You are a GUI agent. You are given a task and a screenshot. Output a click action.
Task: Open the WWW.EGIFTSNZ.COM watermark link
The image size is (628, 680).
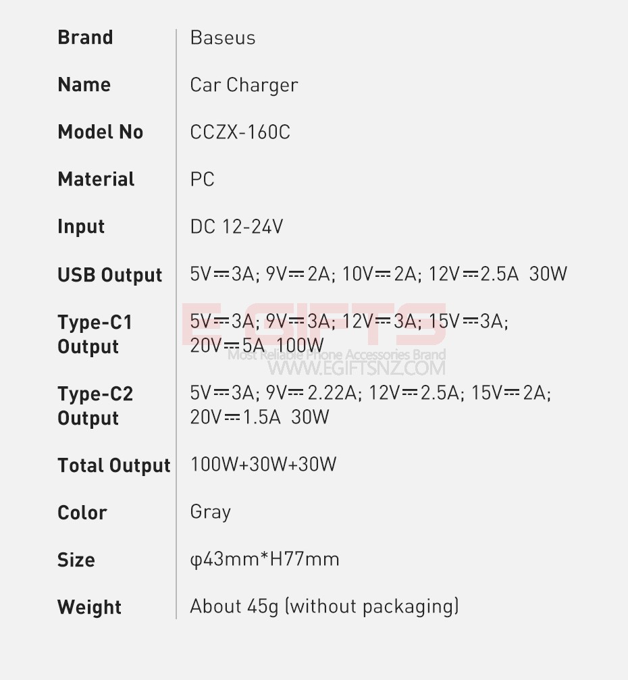(x=357, y=369)
